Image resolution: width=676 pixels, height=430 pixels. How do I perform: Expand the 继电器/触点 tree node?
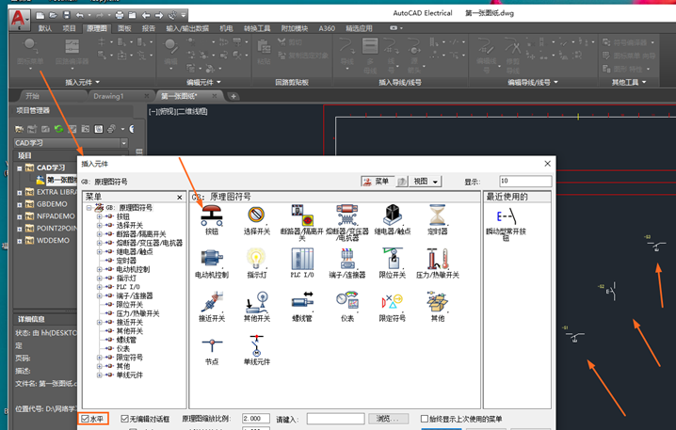(x=100, y=251)
